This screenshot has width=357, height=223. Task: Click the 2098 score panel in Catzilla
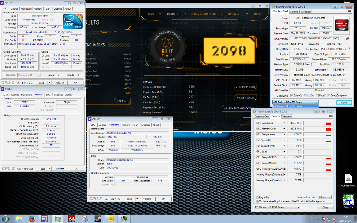click(229, 50)
